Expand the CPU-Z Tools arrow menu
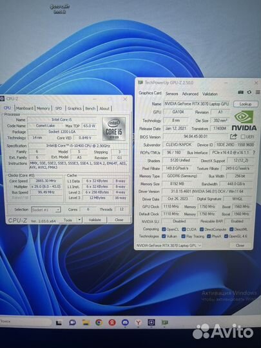The image size is (261, 348). tap(79, 220)
